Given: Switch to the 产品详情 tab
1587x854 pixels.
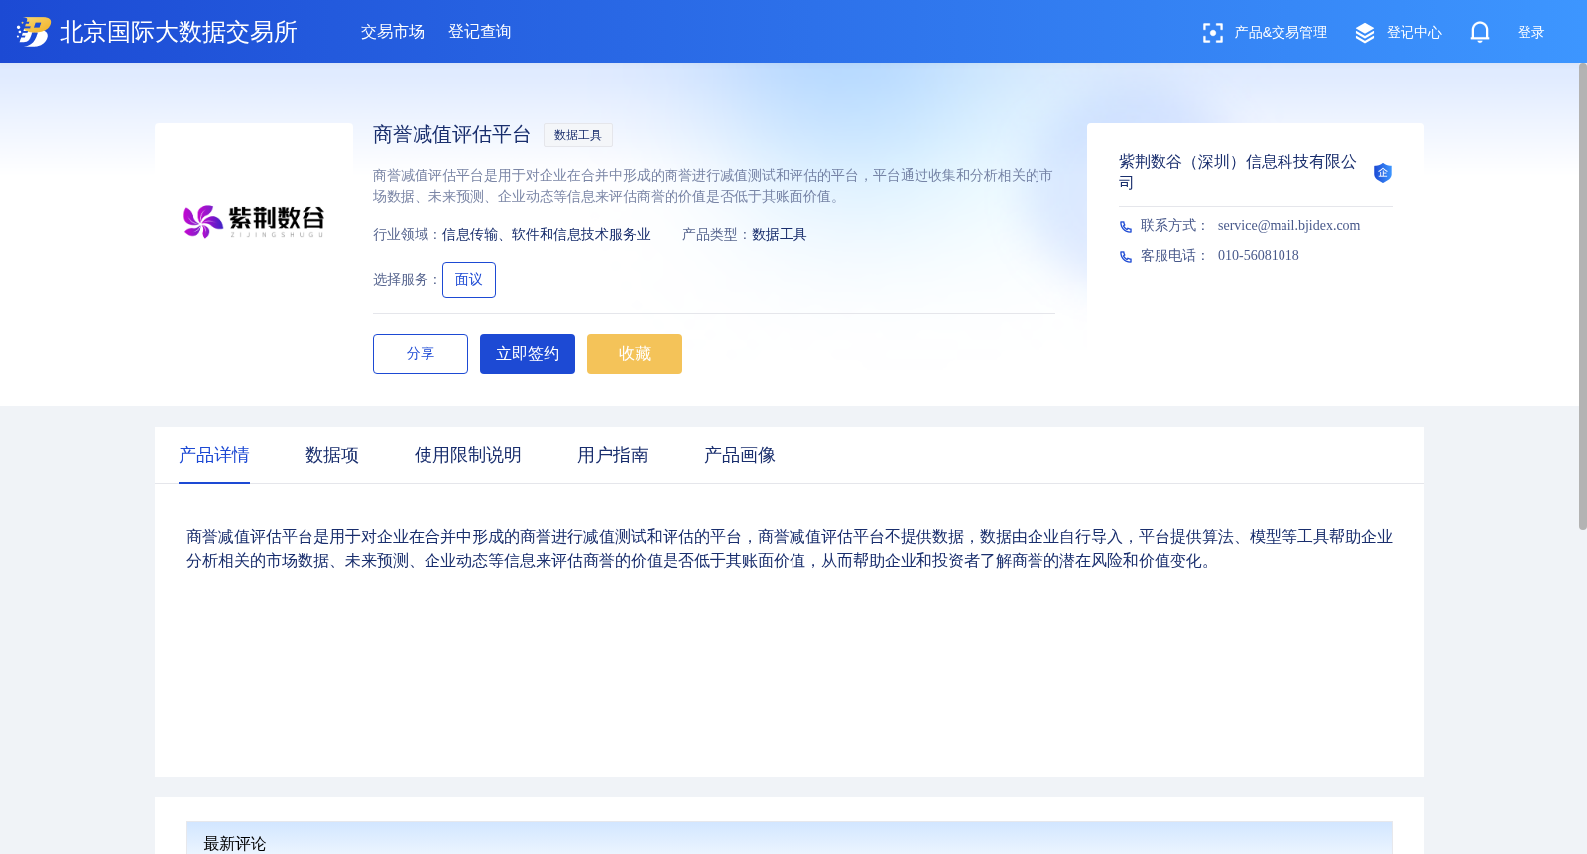Looking at the screenshot, I should coord(214,455).
